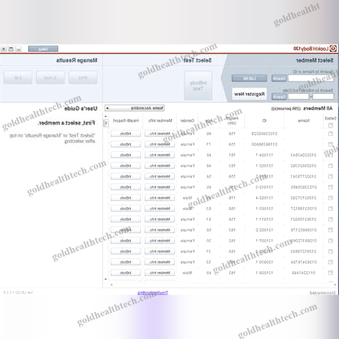Click the Gender column header
339x339 pixels.
[187, 121]
